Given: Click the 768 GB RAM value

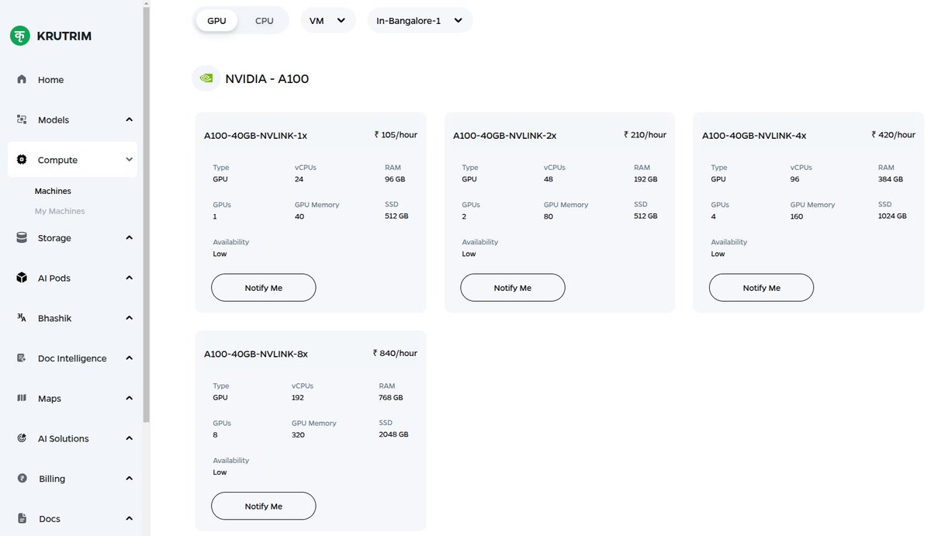Looking at the screenshot, I should point(391,397).
